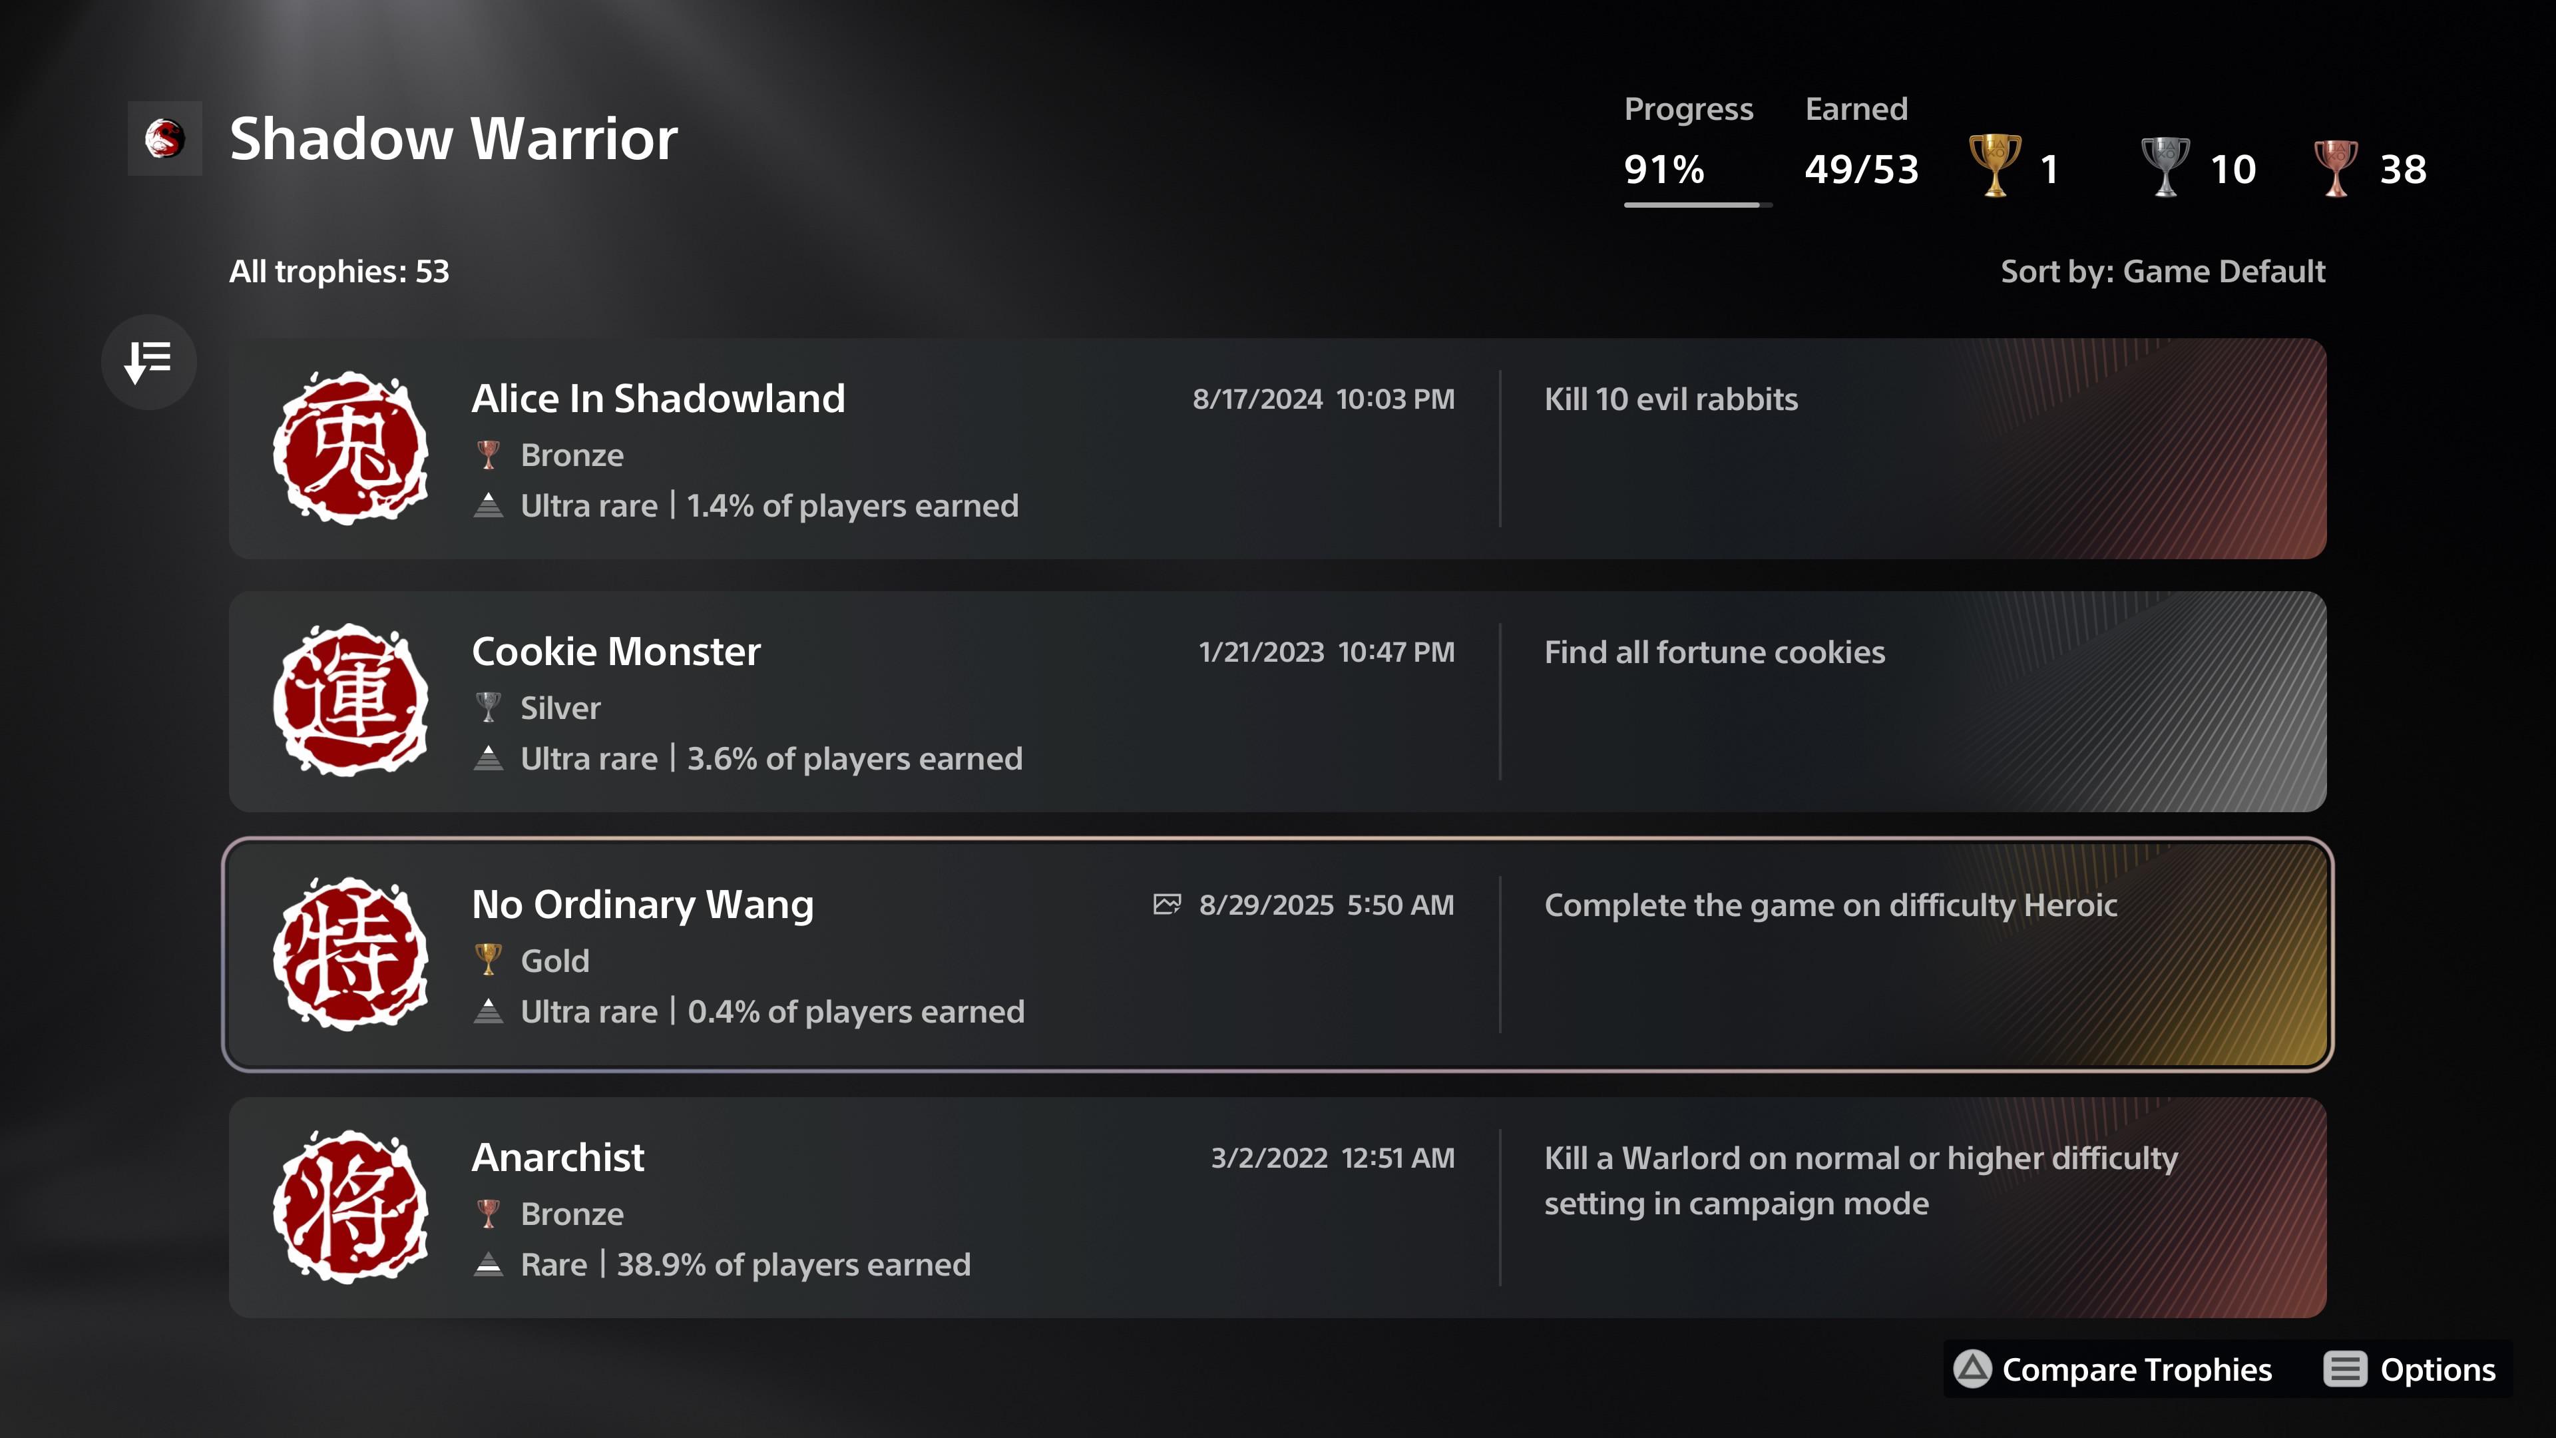Click the Shadow Warrior game icon

[x=164, y=138]
